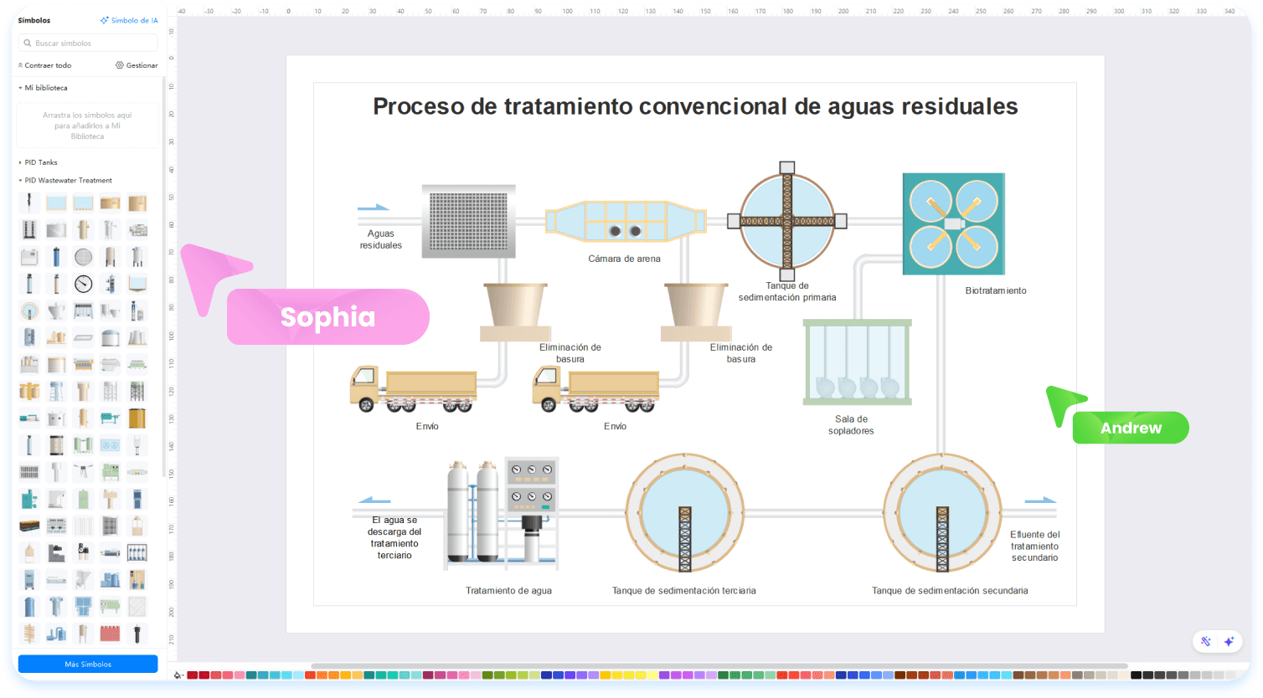Select the round grate symbol in the library

click(x=83, y=256)
